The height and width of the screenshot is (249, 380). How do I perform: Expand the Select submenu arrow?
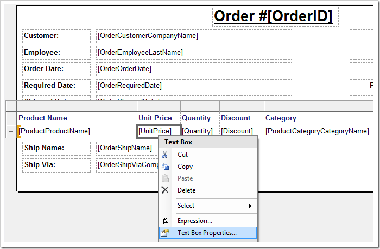[x=250, y=206]
